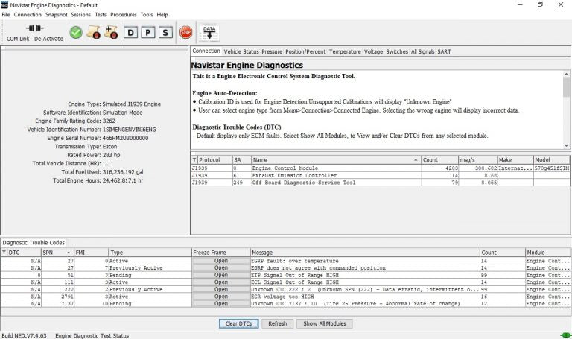The height and width of the screenshot is (339, 572).
Task: Click the red STOP sign icon
Action: tap(185, 32)
